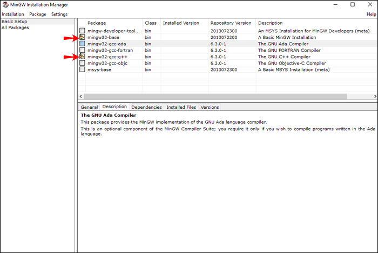Mark the mingw32-gcc-ada package checkbox

pos(82,44)
